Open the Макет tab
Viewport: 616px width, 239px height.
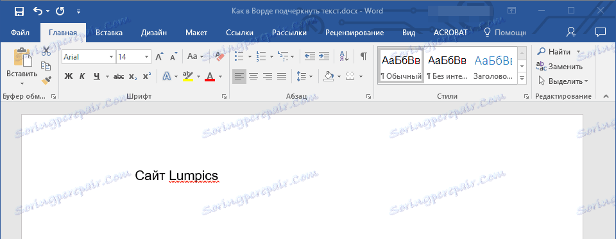197,33
